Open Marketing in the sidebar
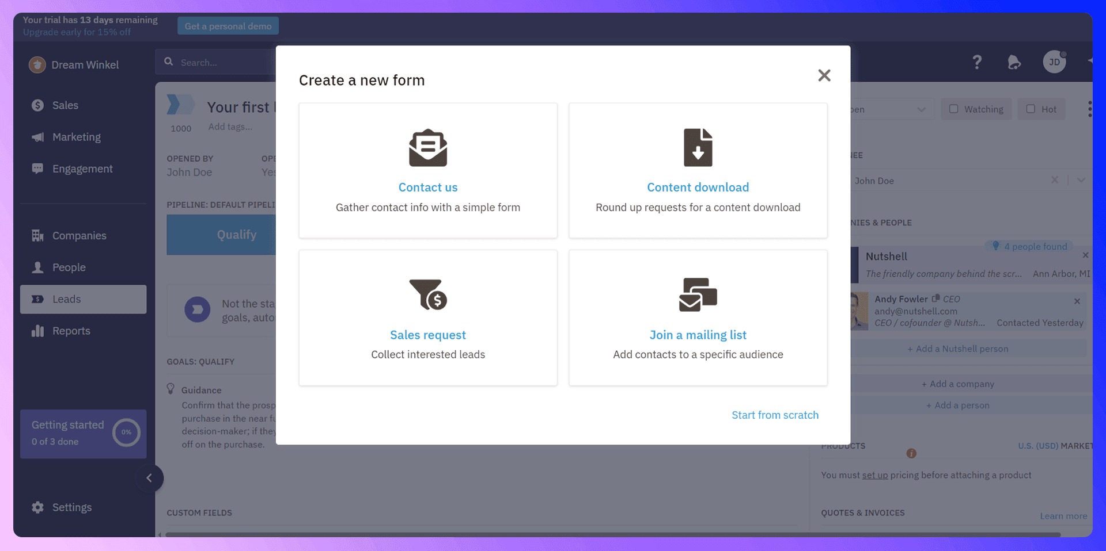The width and height of the screenshot is (1106, 551). [83, 137]
